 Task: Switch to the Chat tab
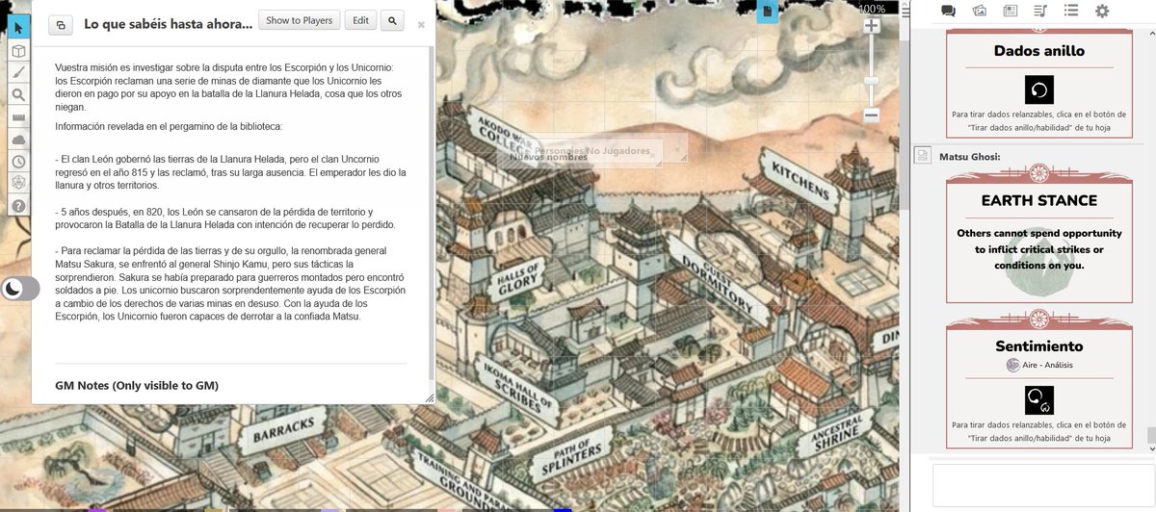pyautogui.click(x=948, y=11)
